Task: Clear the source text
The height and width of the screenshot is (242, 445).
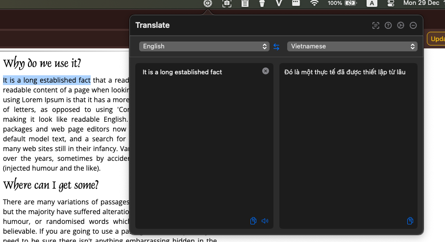Action: (x=265, y=71)
